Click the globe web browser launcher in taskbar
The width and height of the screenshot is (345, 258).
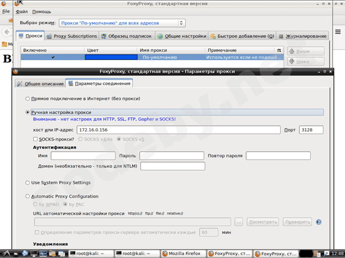pyautogui.click(x=25, y=254)
